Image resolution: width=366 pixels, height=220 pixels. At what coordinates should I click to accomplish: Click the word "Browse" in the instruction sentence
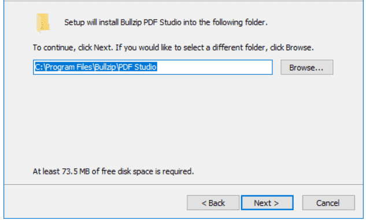click(298, 47)
